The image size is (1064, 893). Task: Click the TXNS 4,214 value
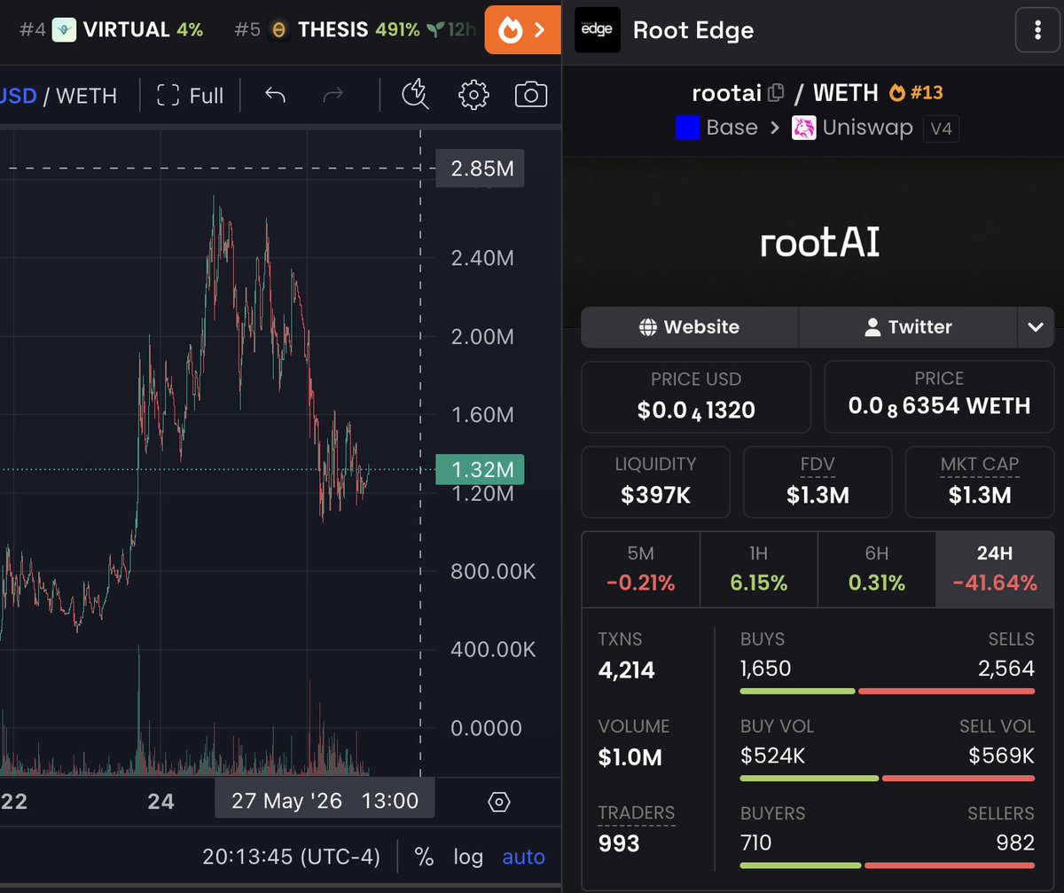[627, 670]
